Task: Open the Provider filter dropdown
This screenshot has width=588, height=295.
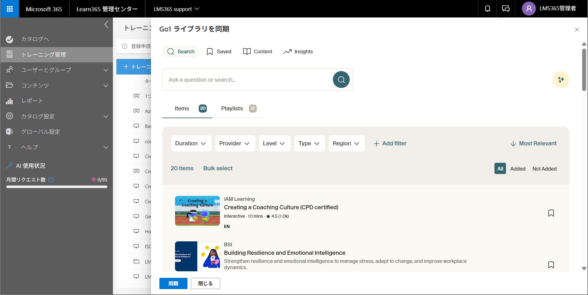Action: 235,143
